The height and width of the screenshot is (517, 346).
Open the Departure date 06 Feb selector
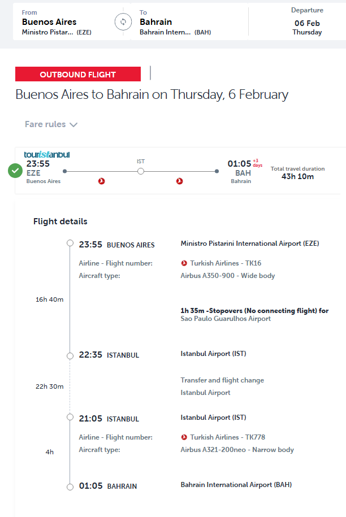click(x=307, y=22)
